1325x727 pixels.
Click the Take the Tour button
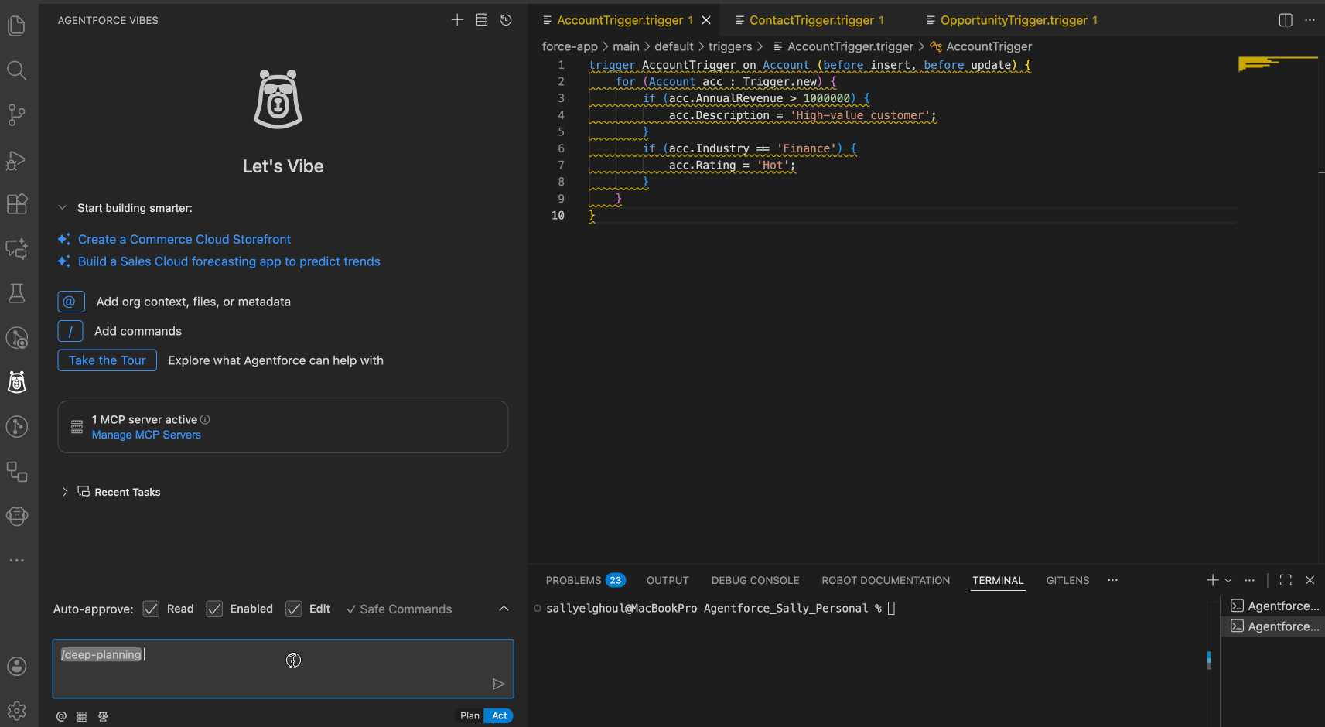coord(107,360)
